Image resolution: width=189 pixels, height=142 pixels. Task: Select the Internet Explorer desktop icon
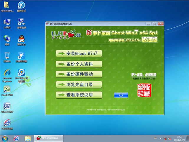click(7, 76)
